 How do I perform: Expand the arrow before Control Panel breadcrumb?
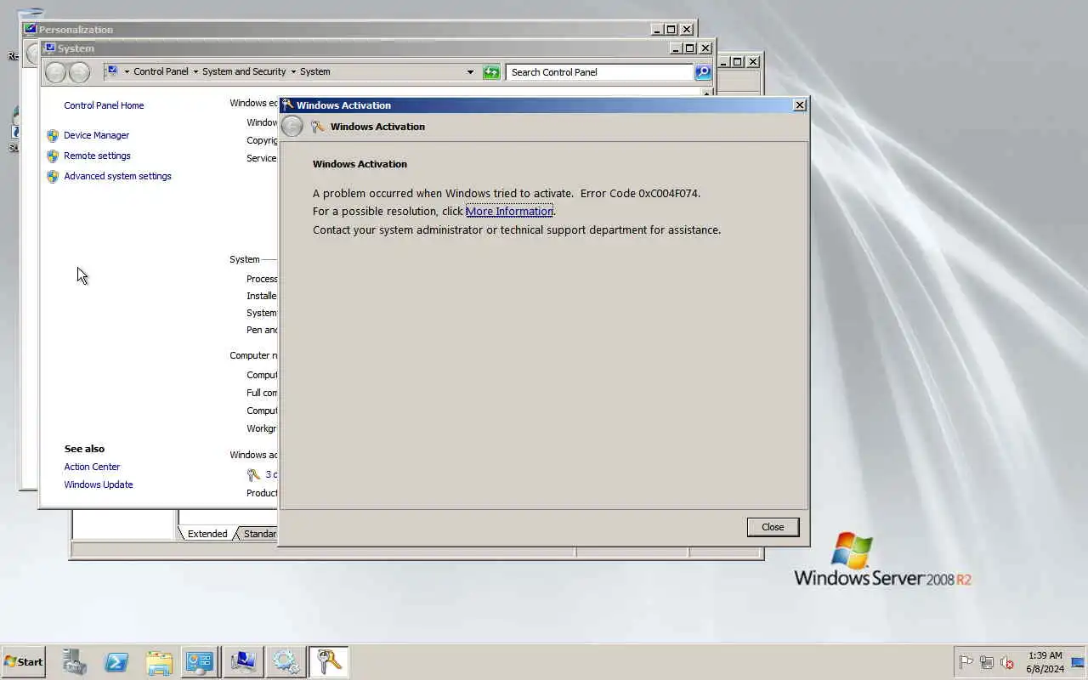pos(127,72)
